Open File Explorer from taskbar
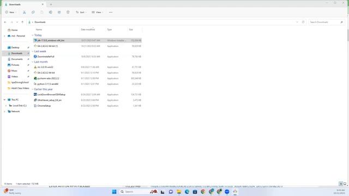This screenshot has width=349, height=196. (x=179, y=192)
